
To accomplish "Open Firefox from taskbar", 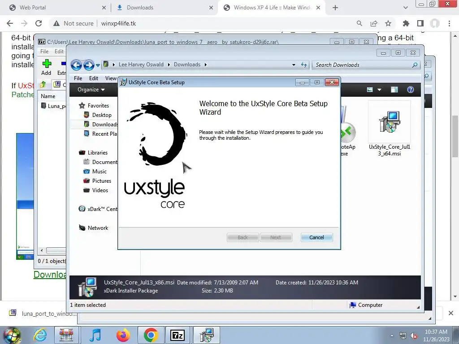I will tap(123, 335).
